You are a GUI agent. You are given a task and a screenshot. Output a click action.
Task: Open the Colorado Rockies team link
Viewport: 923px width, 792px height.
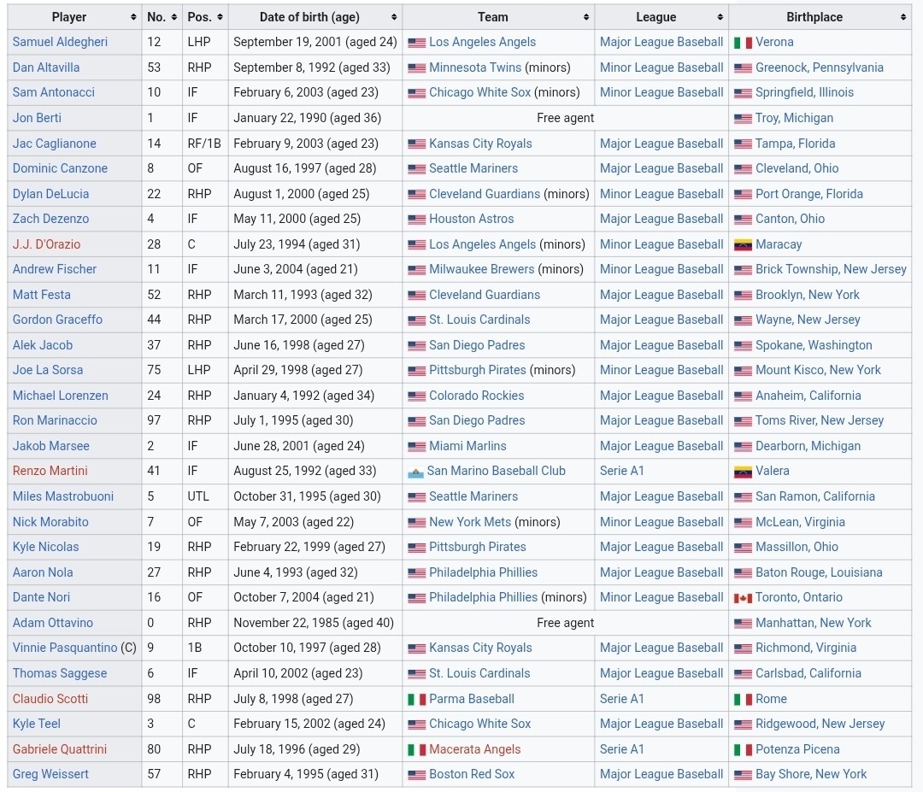pyautogui.click(x=476, y=396)
